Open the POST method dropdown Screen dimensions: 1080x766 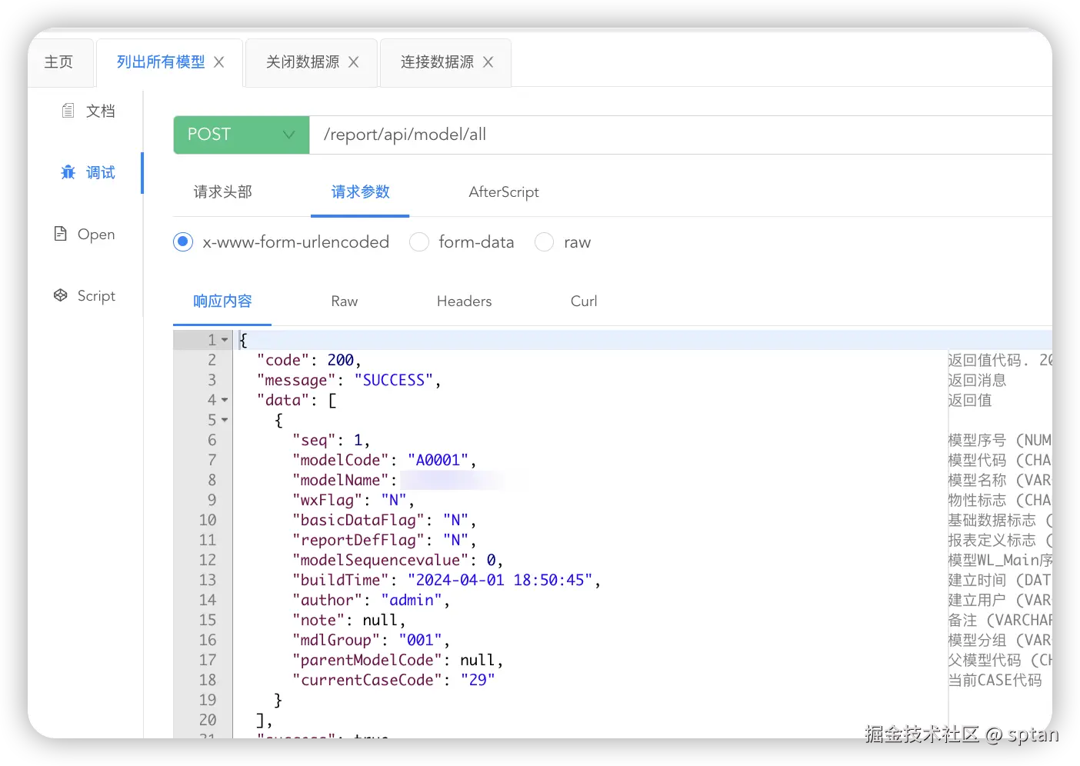[x=242, y=135]
